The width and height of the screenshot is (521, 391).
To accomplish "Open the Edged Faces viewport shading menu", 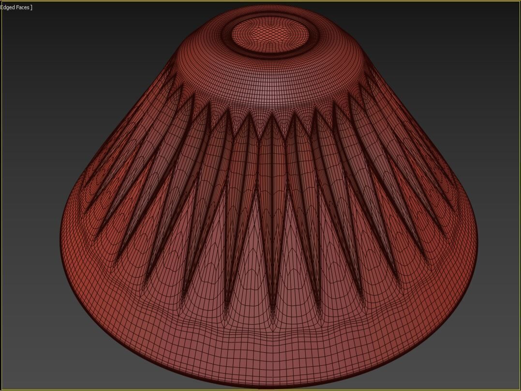I will [15, 7].
